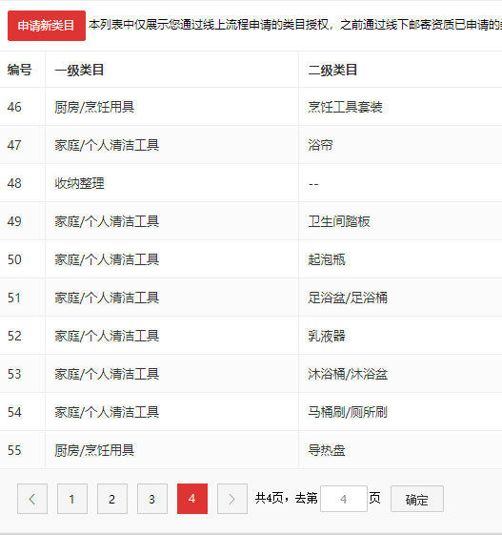Click row number 52

[x=14, y=336]
